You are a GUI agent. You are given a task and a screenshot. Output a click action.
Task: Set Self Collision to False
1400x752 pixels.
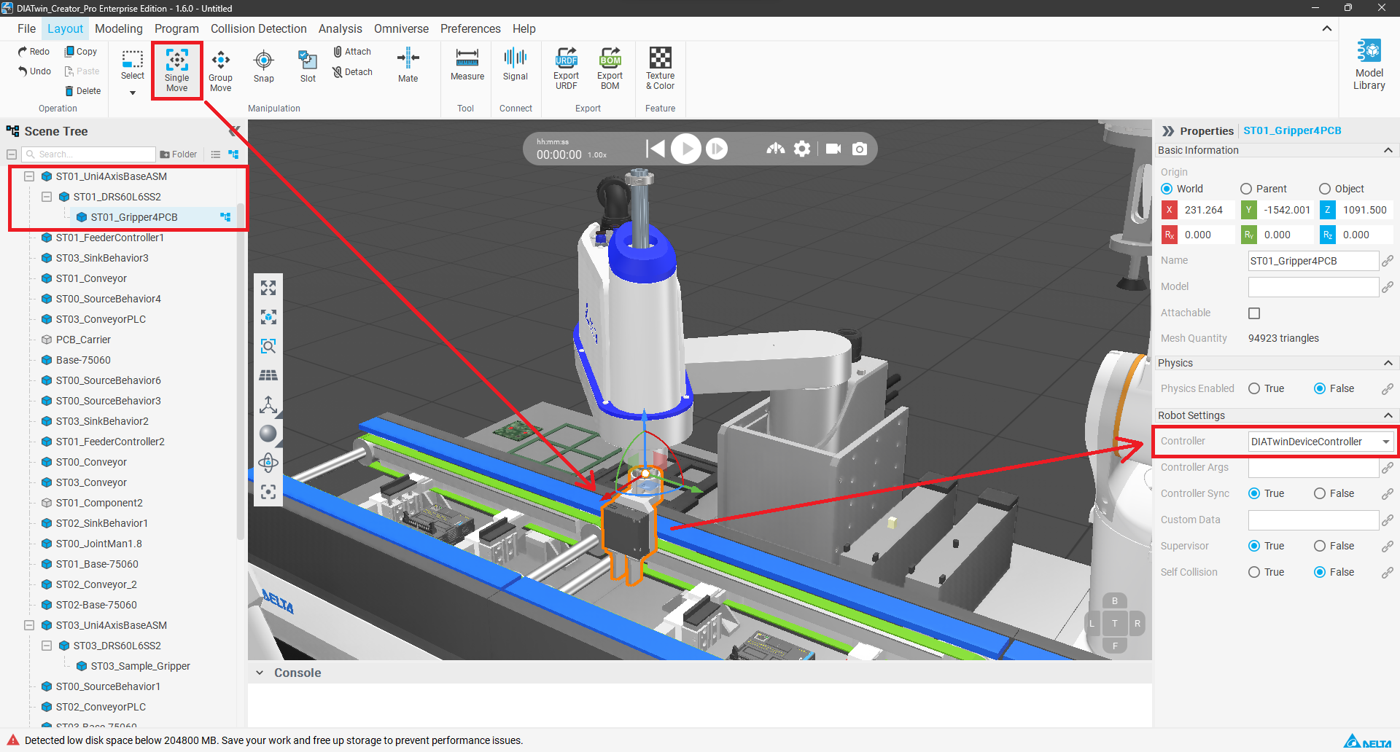(x=1320, y=572)
